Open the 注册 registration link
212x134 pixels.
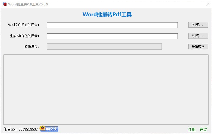[x=192, y=129]
